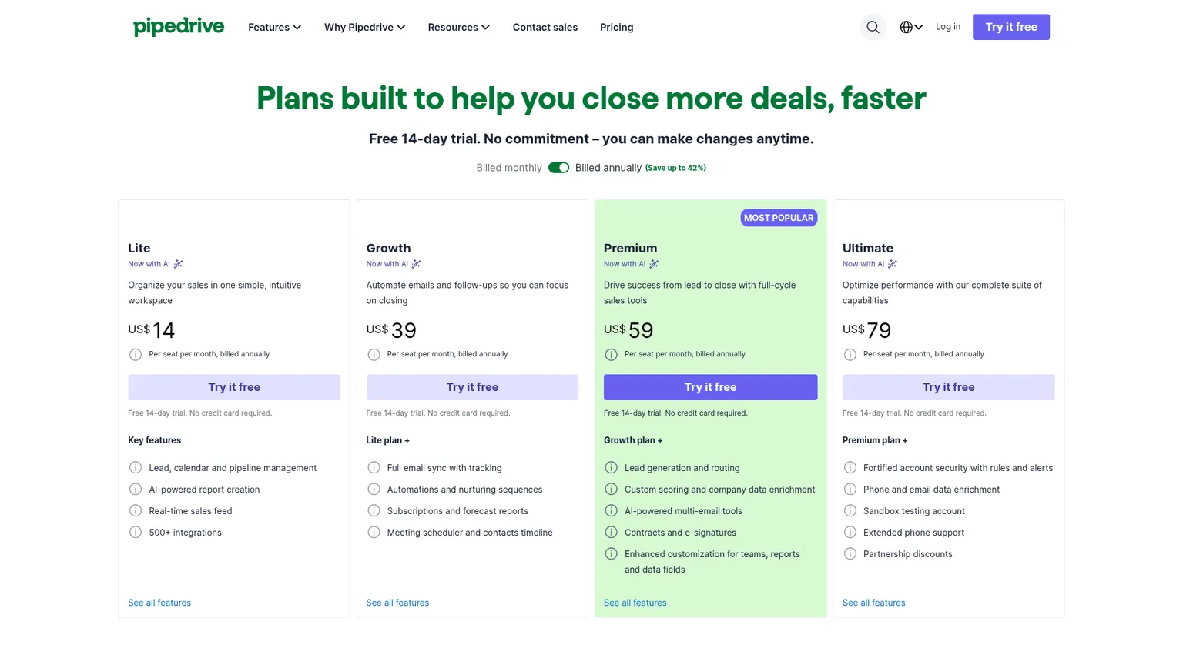The width and height of the screenshot is (1183, 665).
Task: Expand the Why Pipedrive menu
Action: click(365, 27)
